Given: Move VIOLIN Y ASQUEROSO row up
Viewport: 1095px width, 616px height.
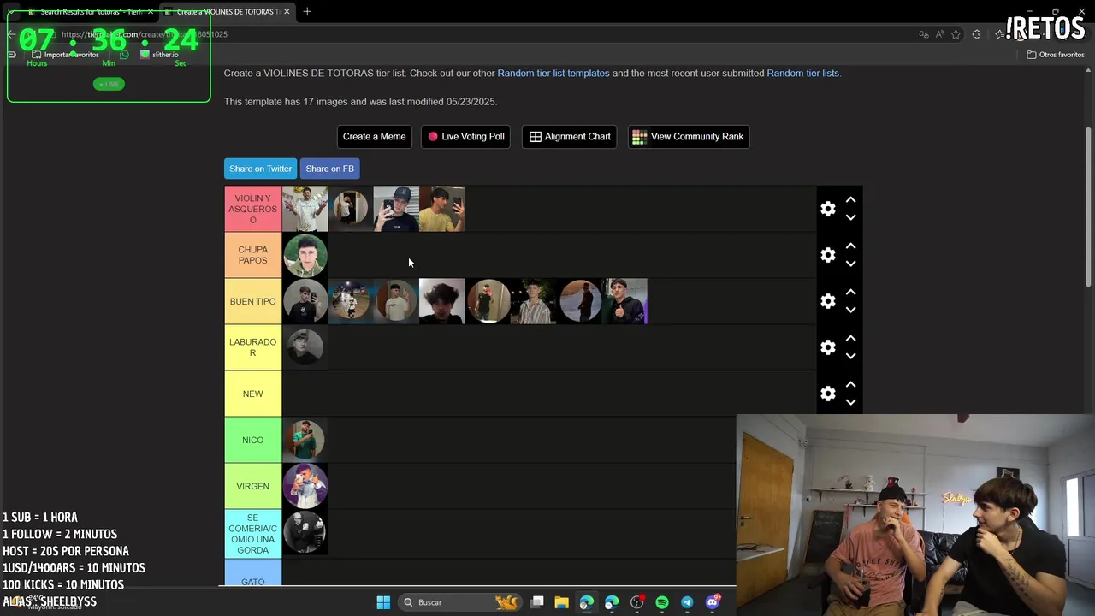Looking at the screenshot, I should pyautogui.click(x=850, y=199).
